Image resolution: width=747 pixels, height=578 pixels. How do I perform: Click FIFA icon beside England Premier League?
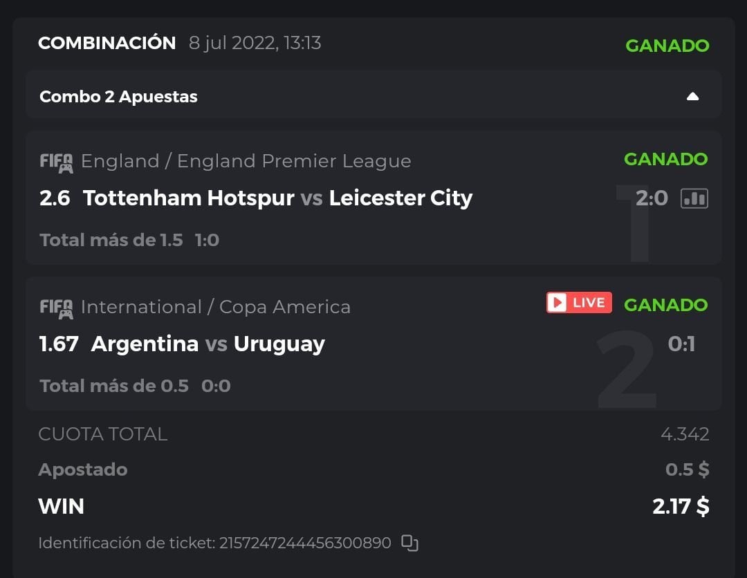point(56,162)
